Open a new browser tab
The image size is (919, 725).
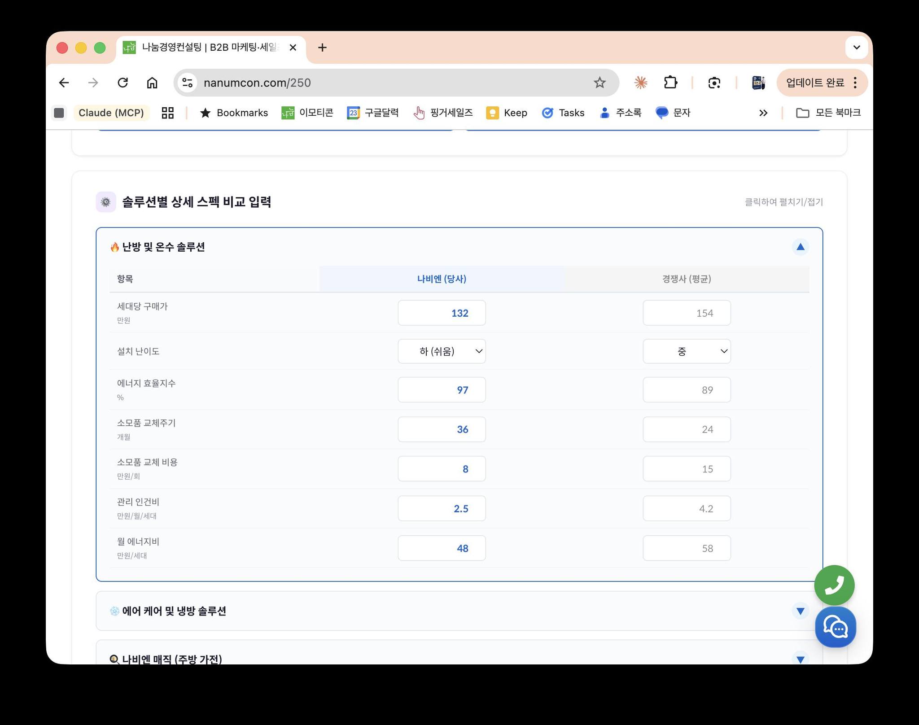(322, 48)
